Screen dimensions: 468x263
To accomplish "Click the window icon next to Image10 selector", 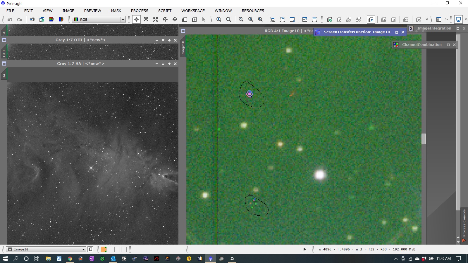I will point(90,249).
